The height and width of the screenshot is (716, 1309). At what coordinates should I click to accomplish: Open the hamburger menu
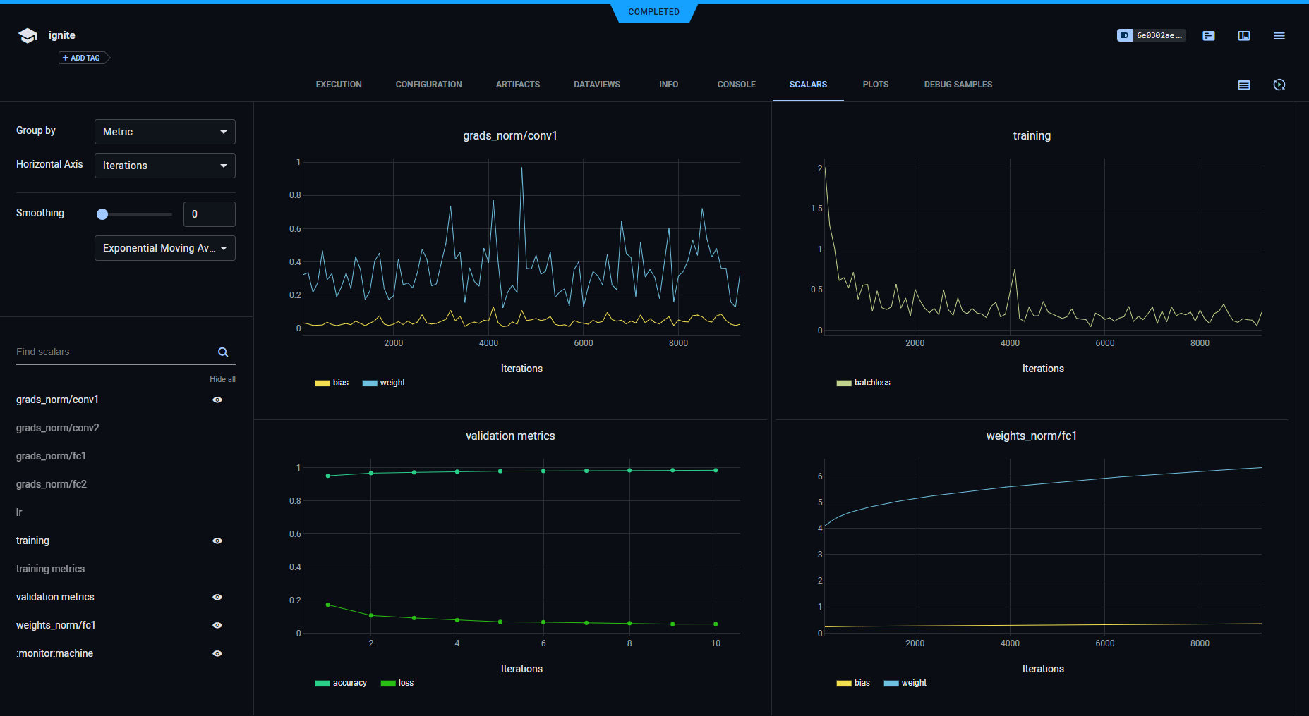pyautogui.click(x=1279, y=36)
